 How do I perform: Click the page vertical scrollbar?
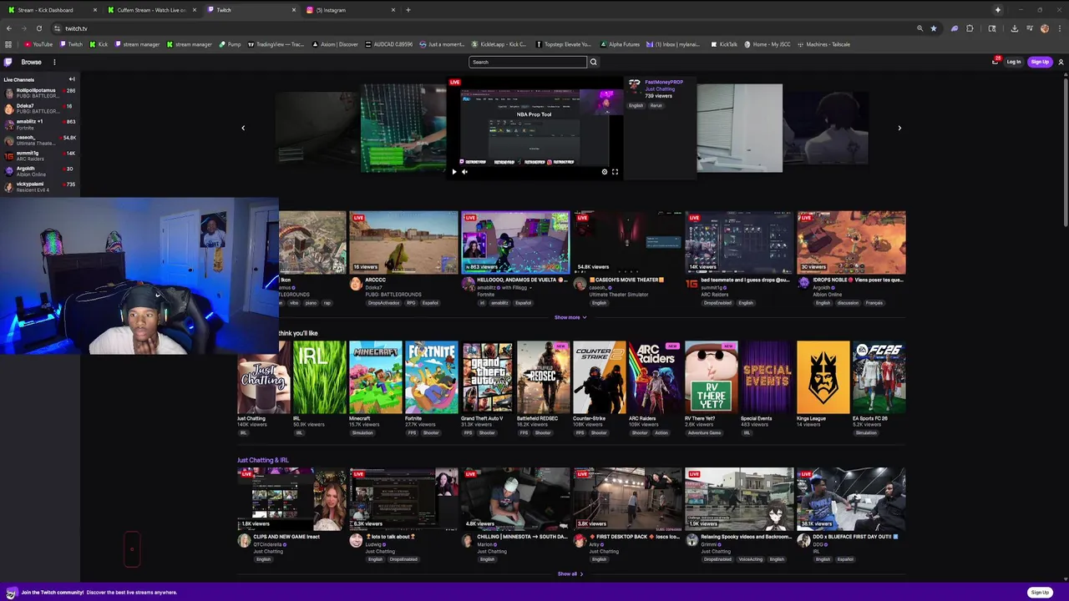(x=1066, y=150)
